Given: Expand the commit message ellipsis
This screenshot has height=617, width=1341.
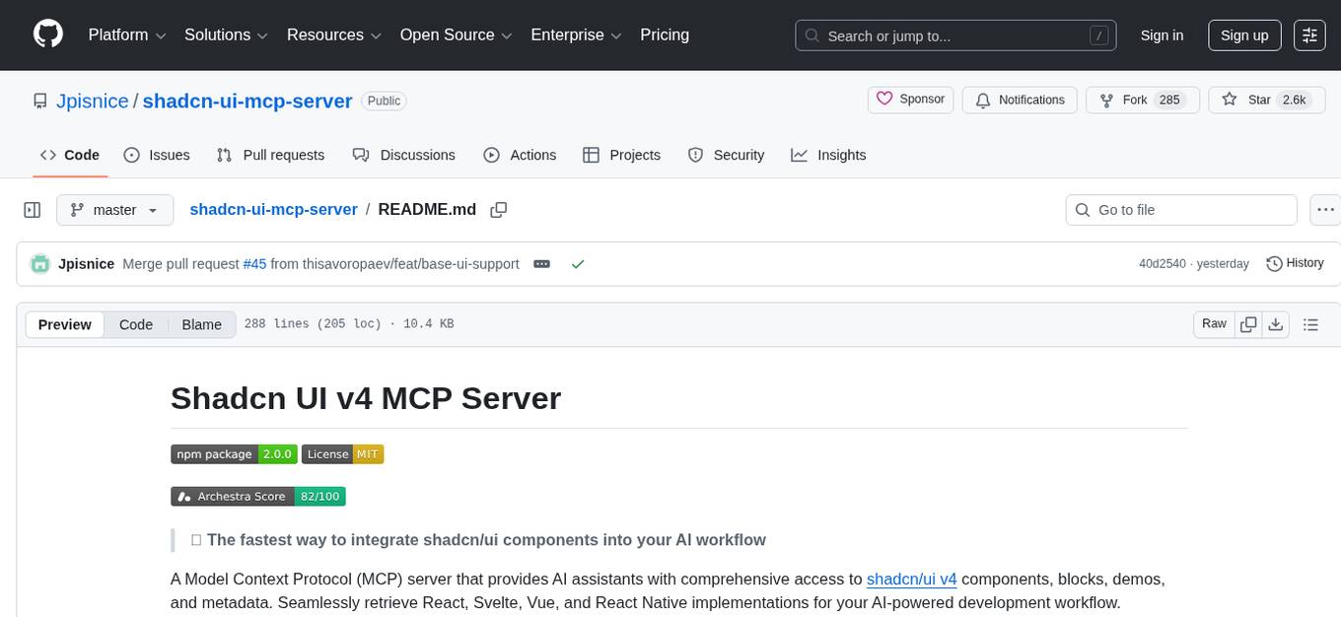Looking at the screenshot, I should pos(541,263).
